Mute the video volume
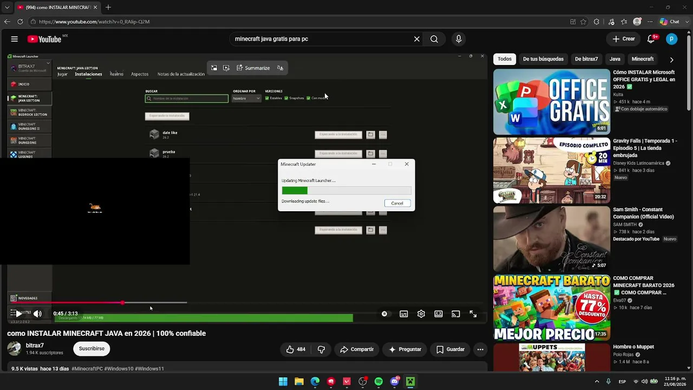The height and width of the screenshot is (390, 693). point(37,314)
